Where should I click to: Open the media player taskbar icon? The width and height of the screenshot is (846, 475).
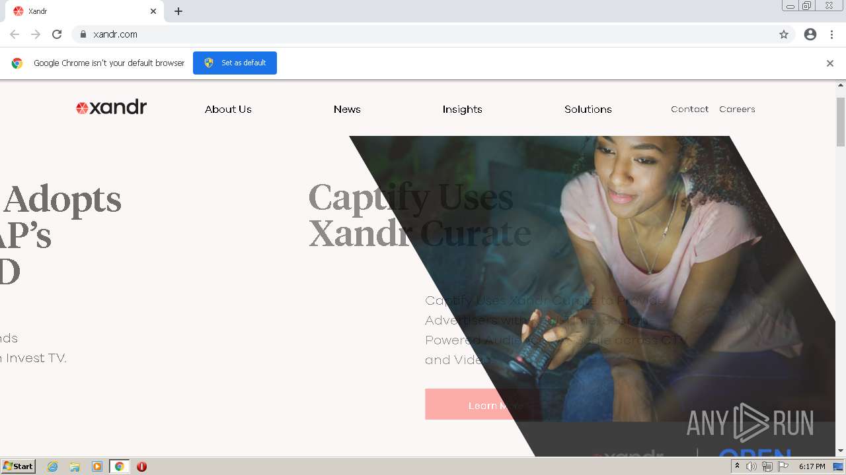click(97, 466)
